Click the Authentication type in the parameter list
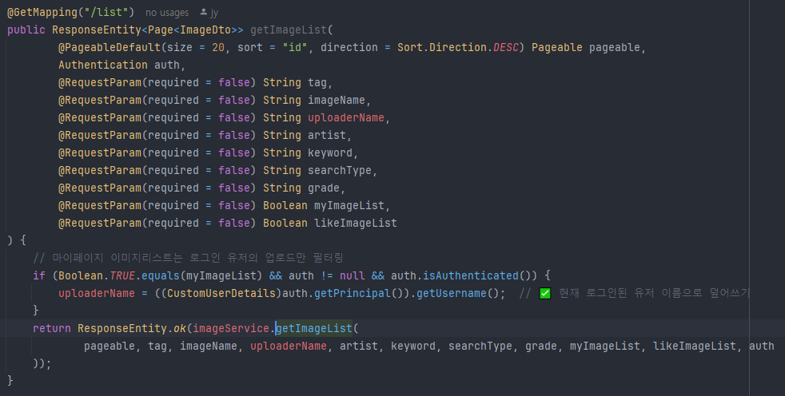This screenshot has width=785, height=396. [102, 65]
